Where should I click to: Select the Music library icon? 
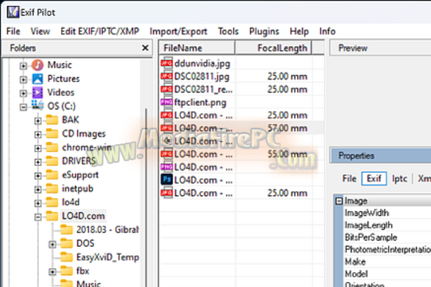point(37,65)
